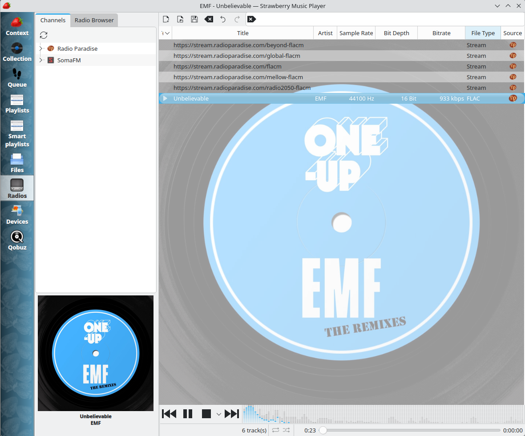This screenshot has width=525, height=436.
Task: Sort playlist by Sample Rate column
Action: coord(356,33)
